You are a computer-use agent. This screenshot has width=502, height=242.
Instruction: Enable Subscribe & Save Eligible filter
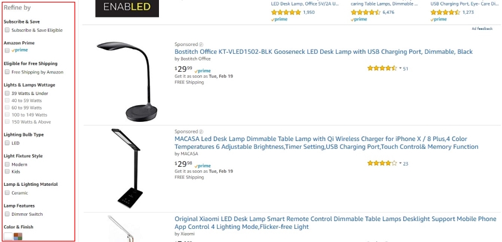pos(7,30)
